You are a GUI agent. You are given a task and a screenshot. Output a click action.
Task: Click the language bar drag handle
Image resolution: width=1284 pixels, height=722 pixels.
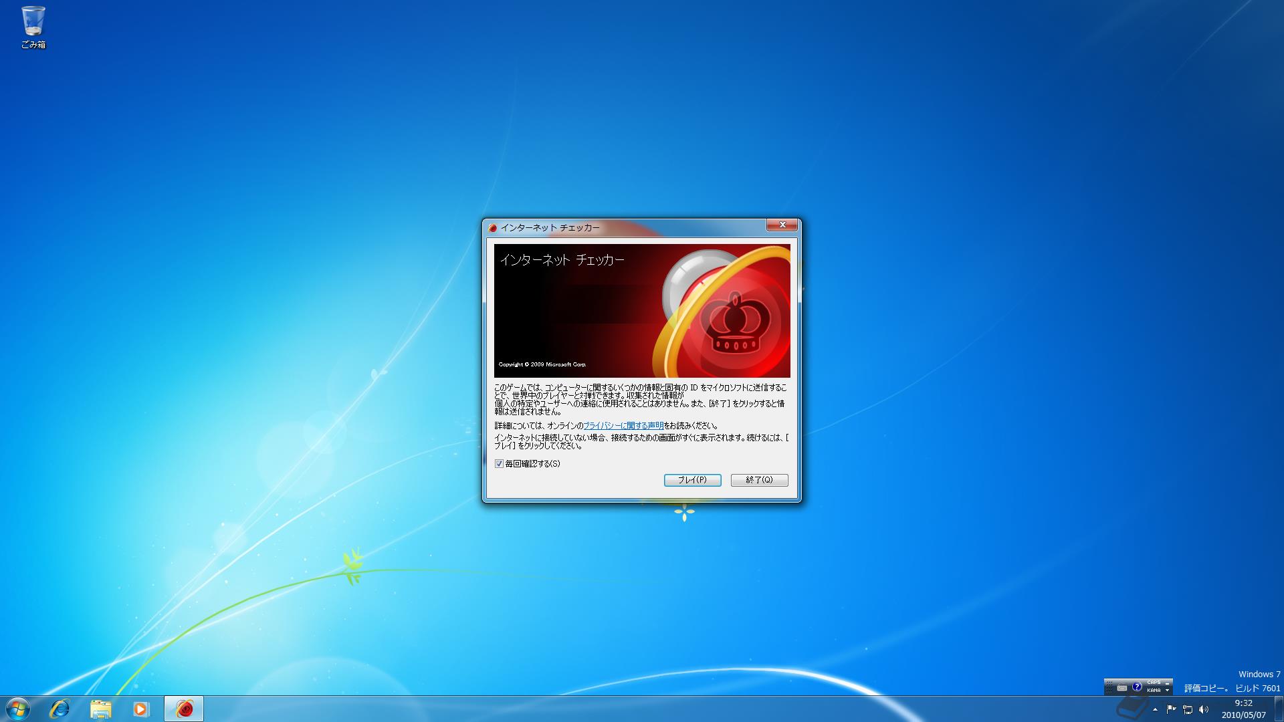pos(1109,687)
